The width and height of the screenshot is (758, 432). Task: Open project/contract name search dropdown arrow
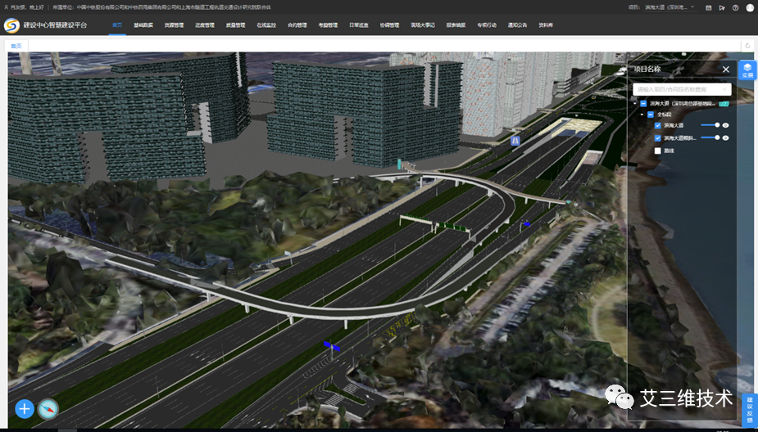pyautogui.click(x=724, y=89)
